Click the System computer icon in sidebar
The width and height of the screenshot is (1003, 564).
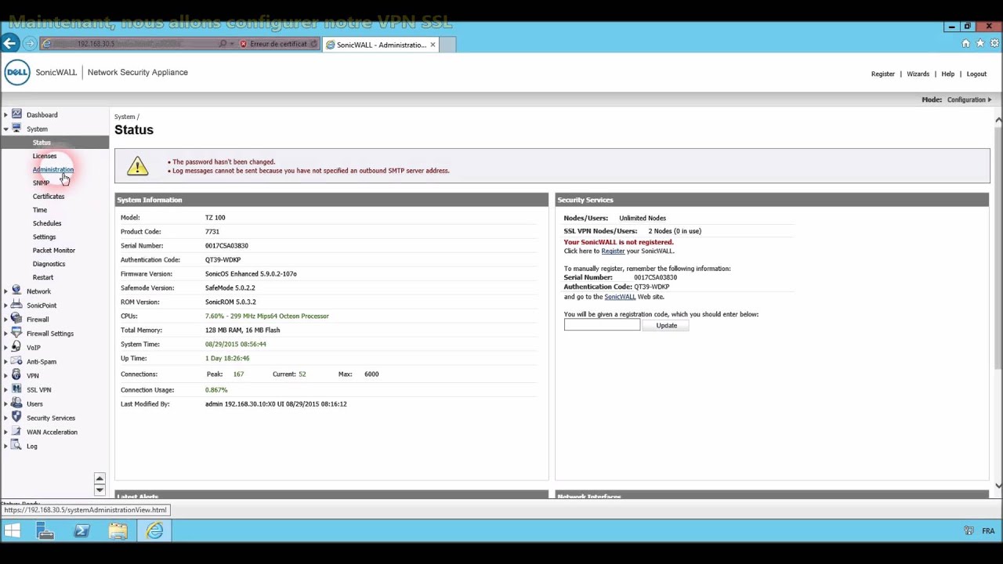pyautogui.click(x=16, y=128)
